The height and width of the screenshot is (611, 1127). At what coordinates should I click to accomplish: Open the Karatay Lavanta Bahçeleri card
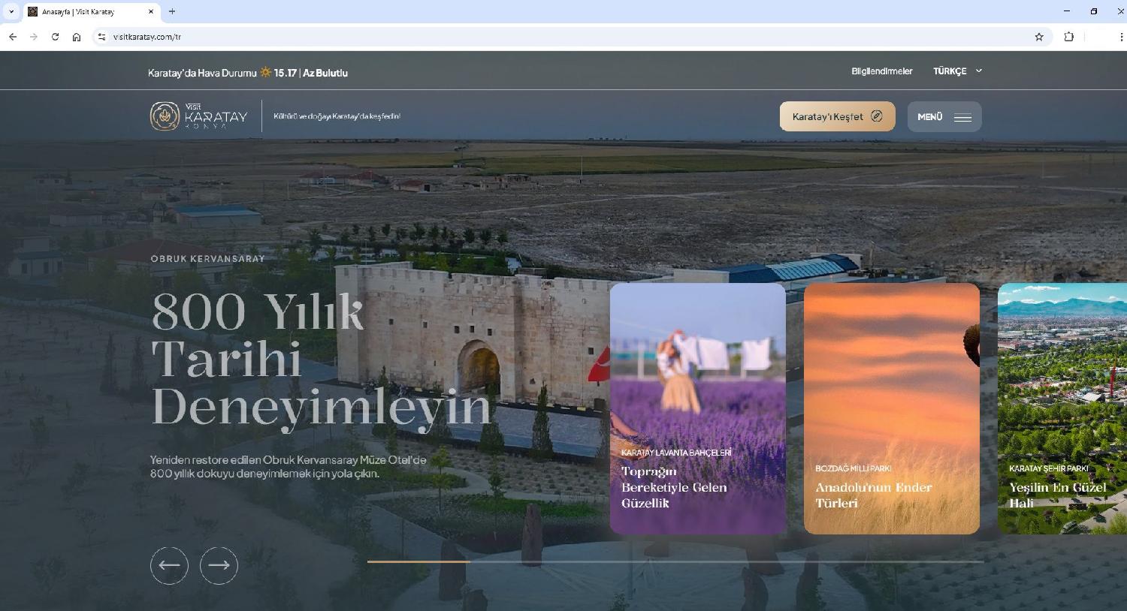click(697, 408)
